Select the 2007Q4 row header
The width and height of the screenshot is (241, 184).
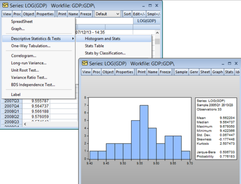tap(12, 106)
